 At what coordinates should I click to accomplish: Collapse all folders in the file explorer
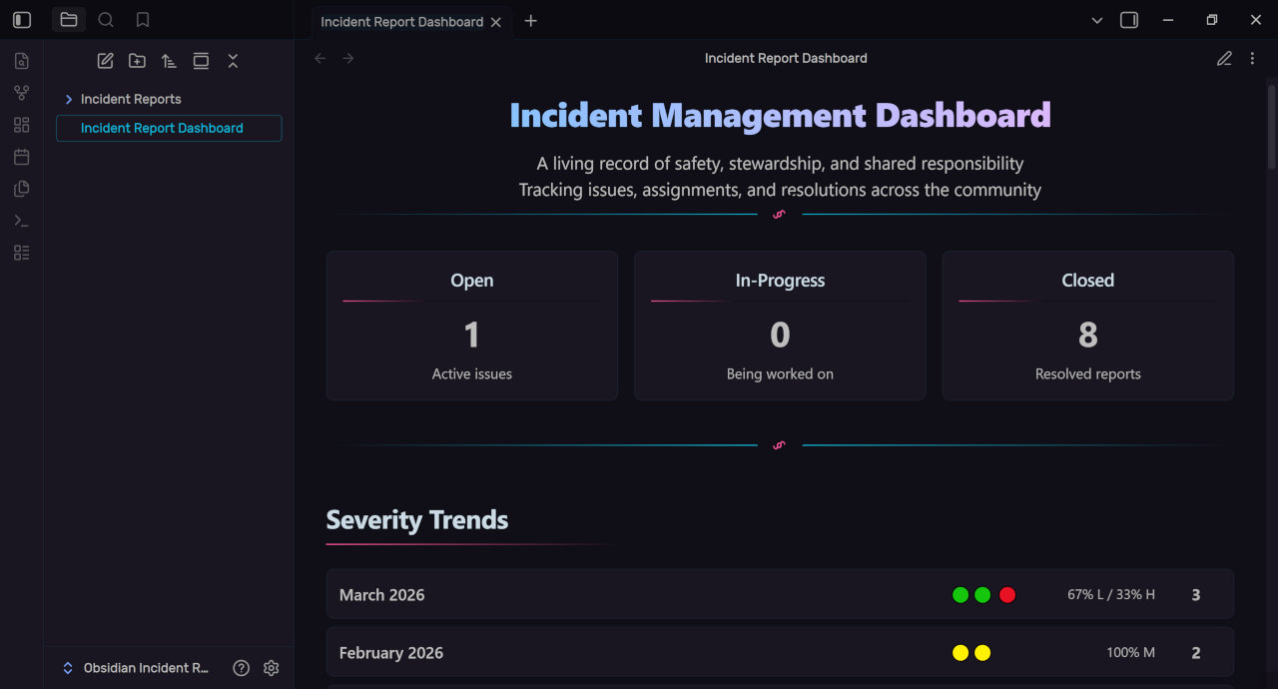233,61
